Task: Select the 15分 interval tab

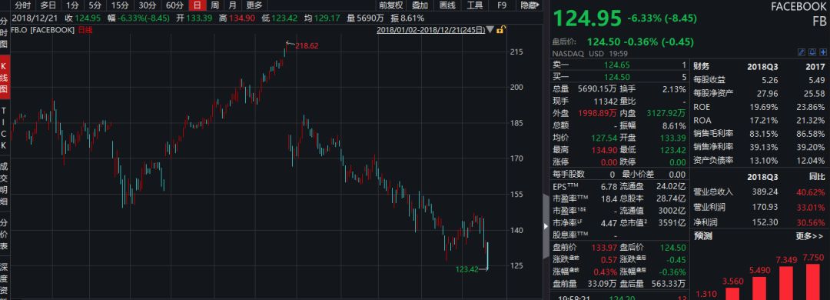Action: 120,5
